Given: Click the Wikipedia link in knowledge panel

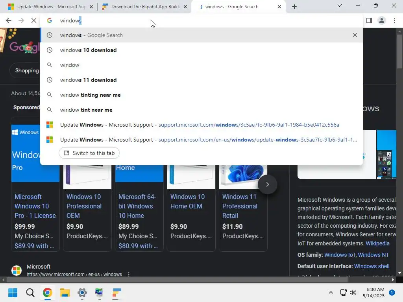Looking at the screenshot, I should click(x=377, y=243).
